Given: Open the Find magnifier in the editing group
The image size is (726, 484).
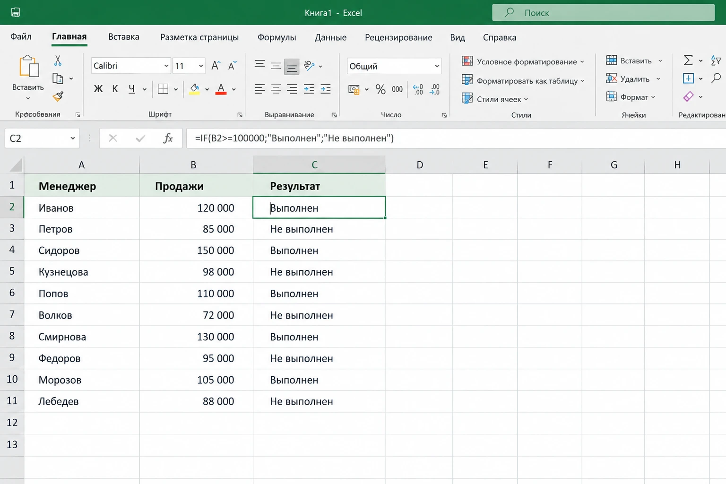Looking at the screenshot, I should point(716,78).
